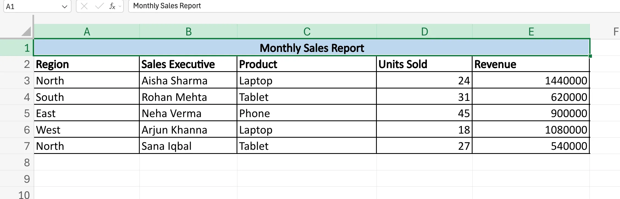Click the Enter checkmark formula icon

pos(99,6)
